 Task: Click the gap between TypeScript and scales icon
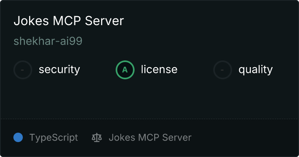[85, 137]
